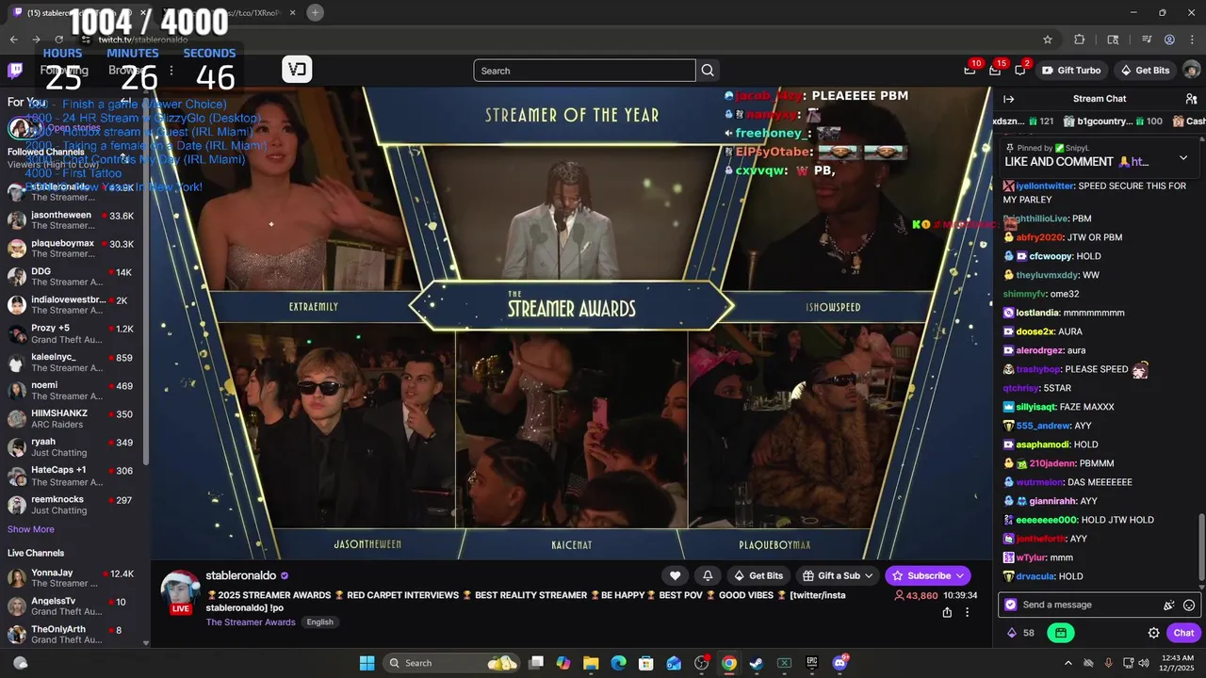Open Prime loot crown with 10 badge
The height and width of the screenshot is (678, 1206).
(x=970, y=71)
